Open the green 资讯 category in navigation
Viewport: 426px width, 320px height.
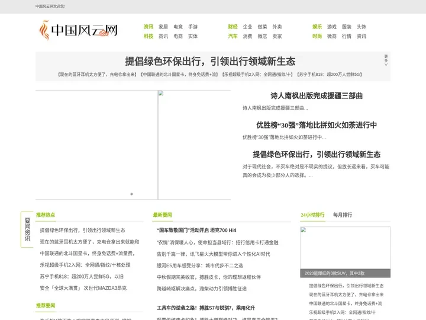[x=149, y=27]
